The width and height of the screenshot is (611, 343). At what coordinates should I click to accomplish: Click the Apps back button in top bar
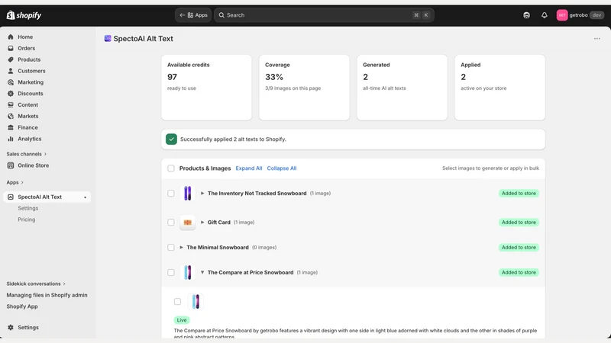pos(193,15)
